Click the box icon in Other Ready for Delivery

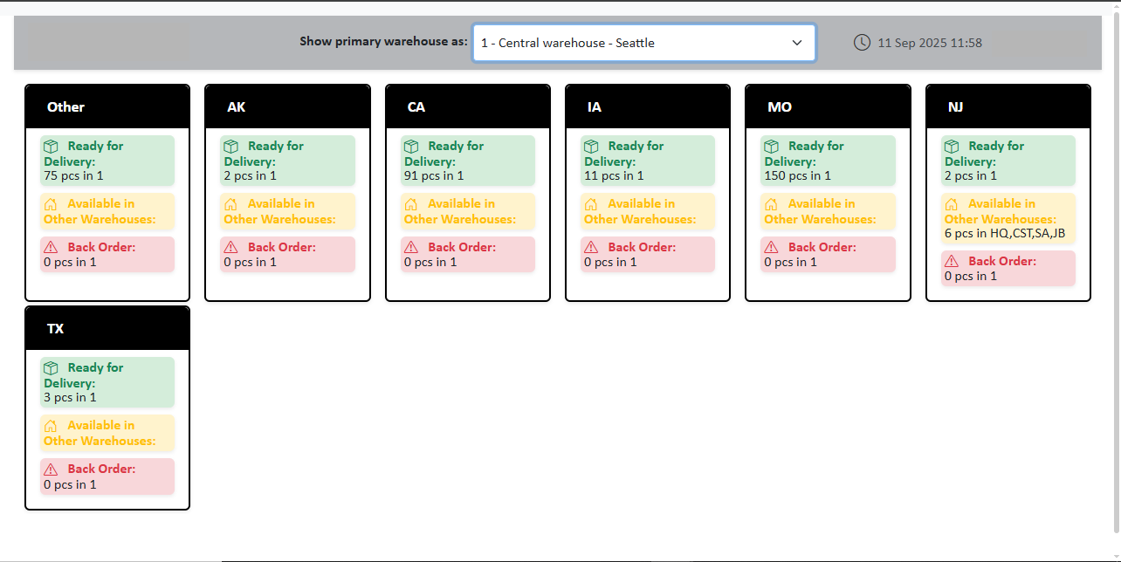(x=51, y=147)
